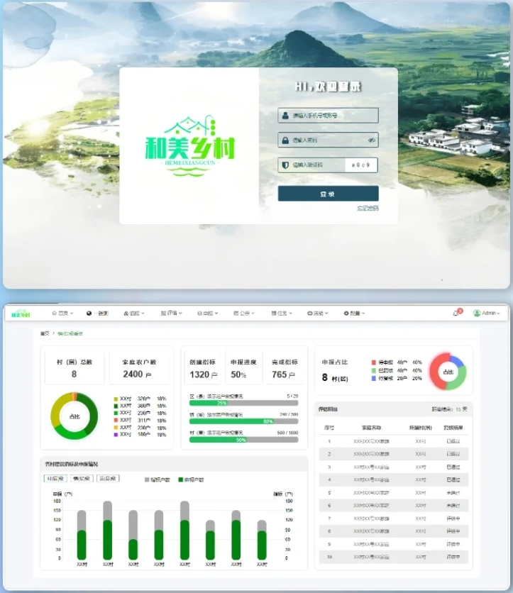Focus the password input field
Screen dimensions: 513x593
[328, 140]
